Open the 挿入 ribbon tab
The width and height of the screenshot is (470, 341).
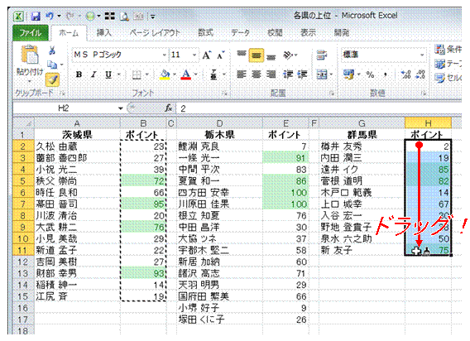pos(103,32)
